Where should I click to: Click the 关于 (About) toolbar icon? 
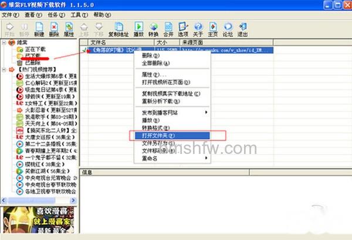198,29
